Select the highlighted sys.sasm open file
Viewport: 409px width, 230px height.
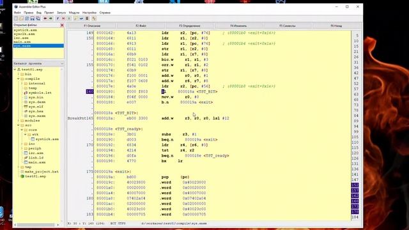(x=38, y=45)
